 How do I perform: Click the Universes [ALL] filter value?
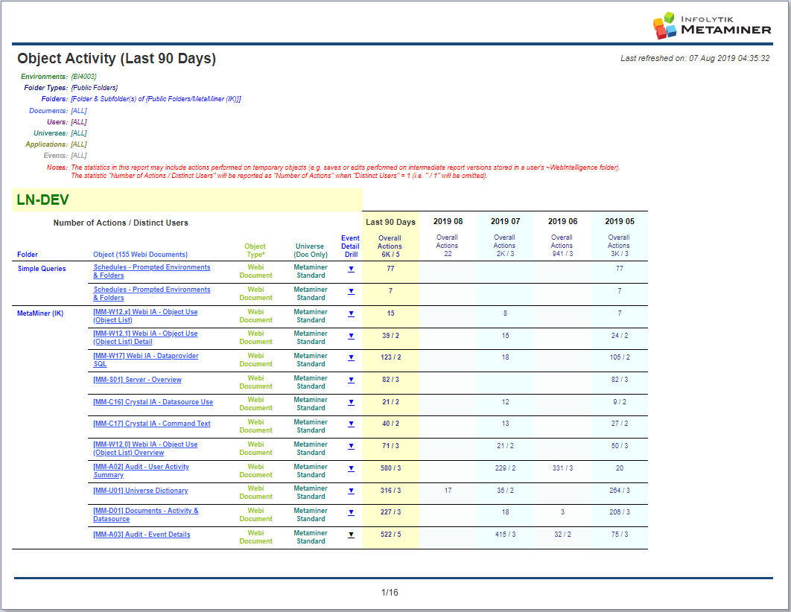click(79, 133)
